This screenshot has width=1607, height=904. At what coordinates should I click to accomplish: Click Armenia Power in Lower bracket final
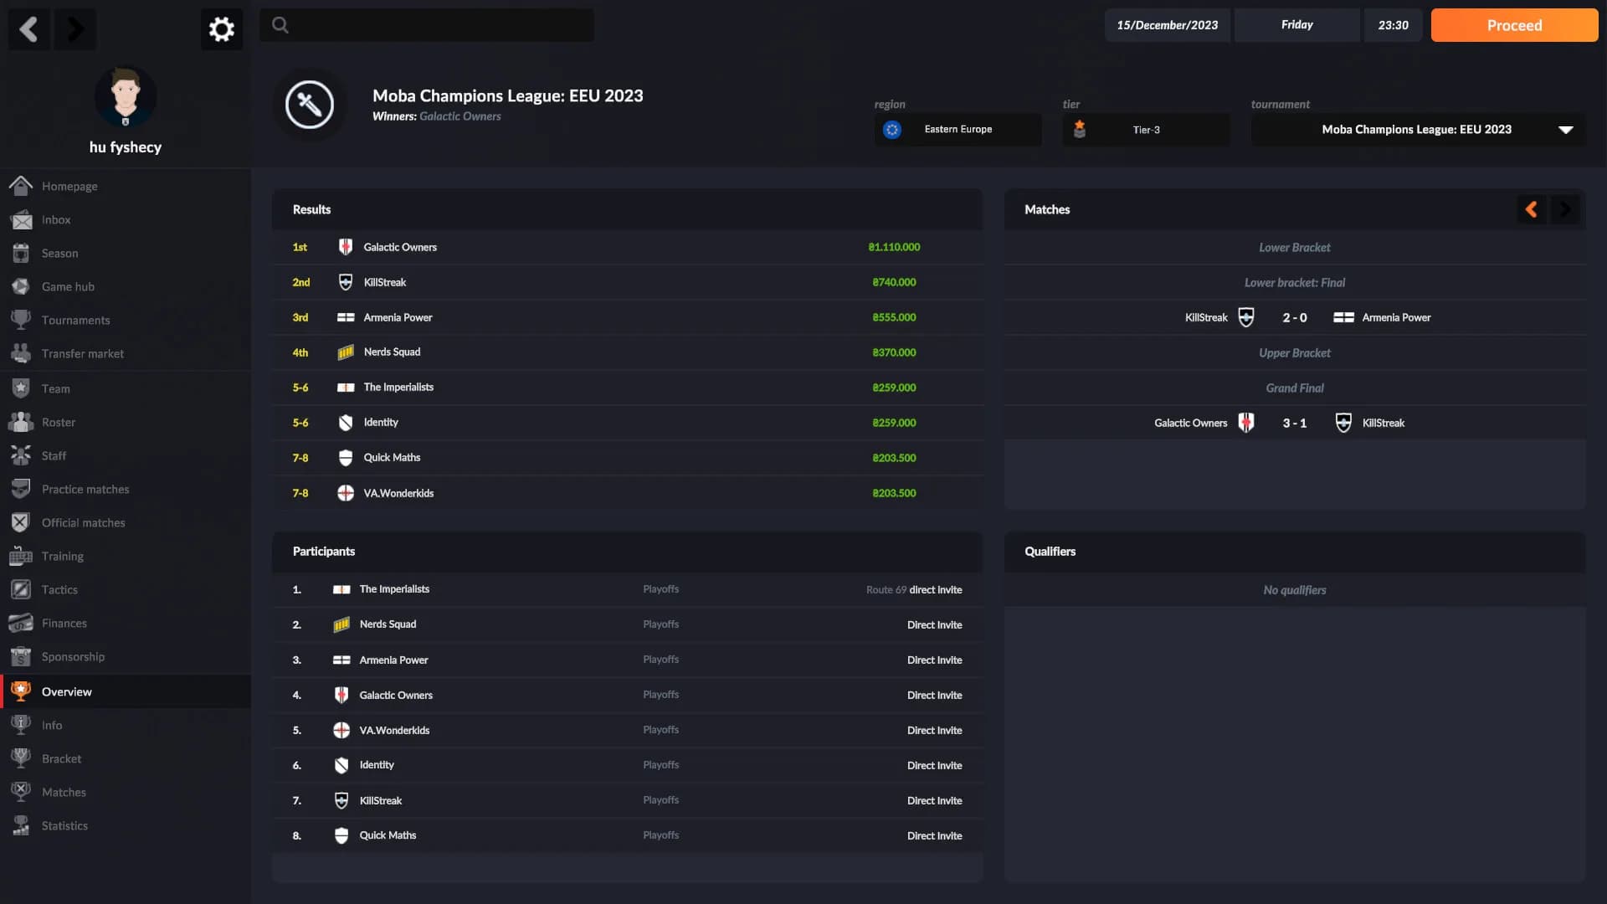click(x=1396, y=317)
